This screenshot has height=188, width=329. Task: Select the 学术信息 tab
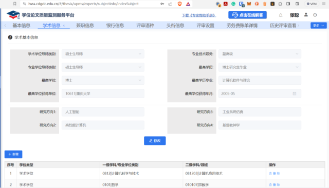pos(51,25)
